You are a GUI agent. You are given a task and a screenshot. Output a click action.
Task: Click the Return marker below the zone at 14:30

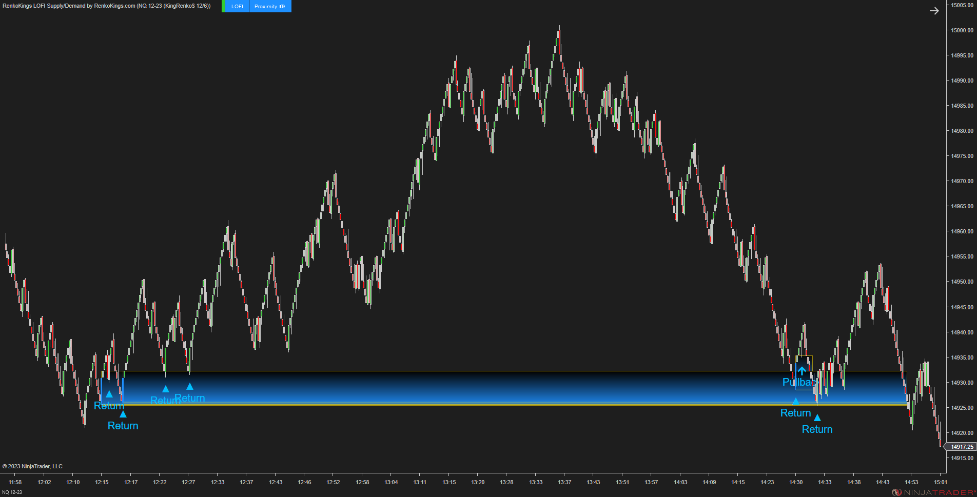pos(796,401)
